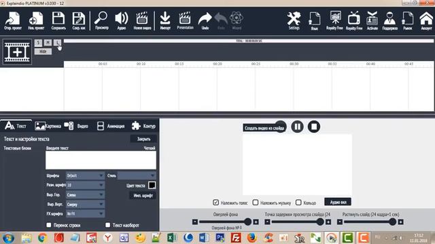435x244 pixels.
Task: Open the Шрифты font dropdown
Action: 85,176
